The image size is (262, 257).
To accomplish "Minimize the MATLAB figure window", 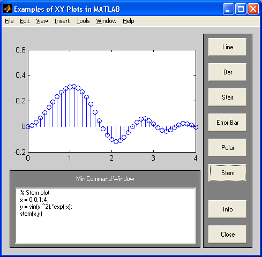I will point(228,9).
